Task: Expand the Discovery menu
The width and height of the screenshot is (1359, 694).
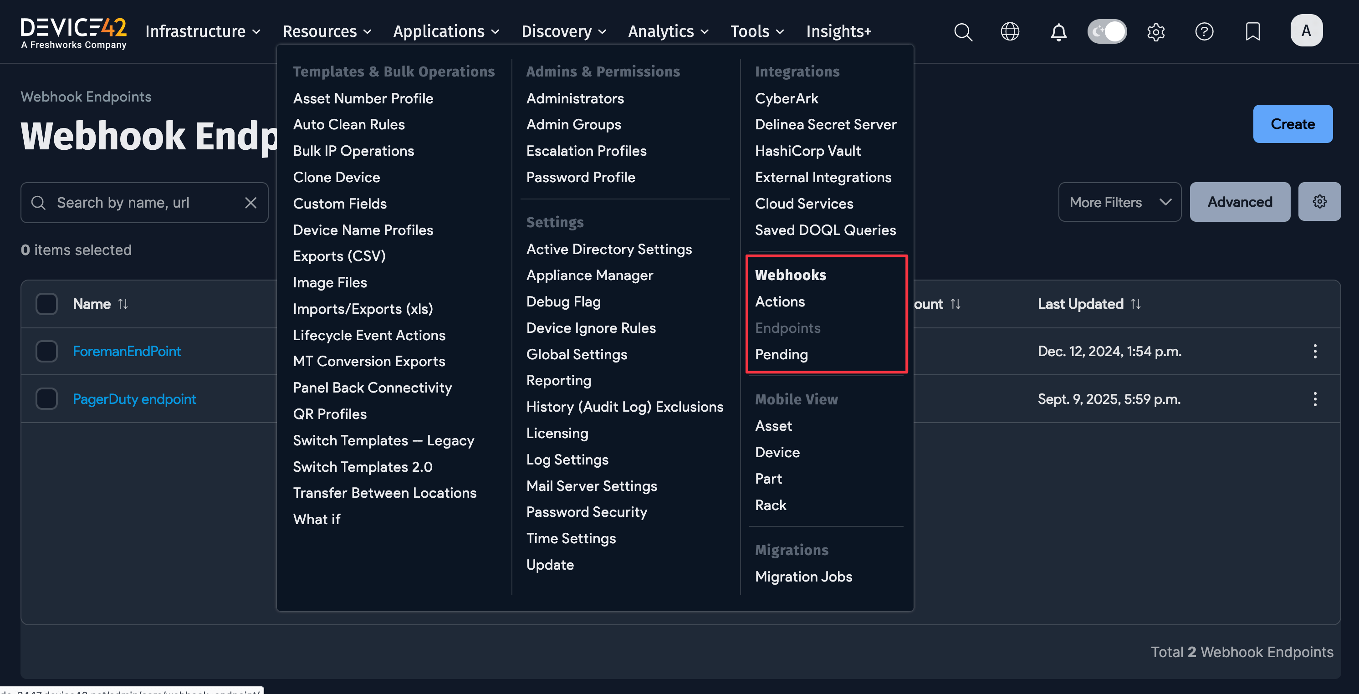Action: (563, 31)
